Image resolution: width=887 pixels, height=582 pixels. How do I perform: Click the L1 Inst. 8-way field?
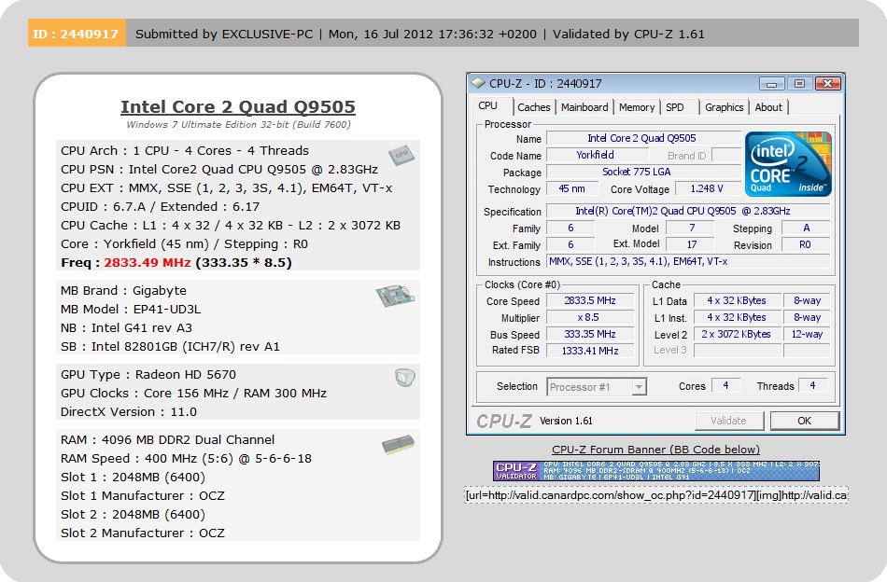[807, 317]
